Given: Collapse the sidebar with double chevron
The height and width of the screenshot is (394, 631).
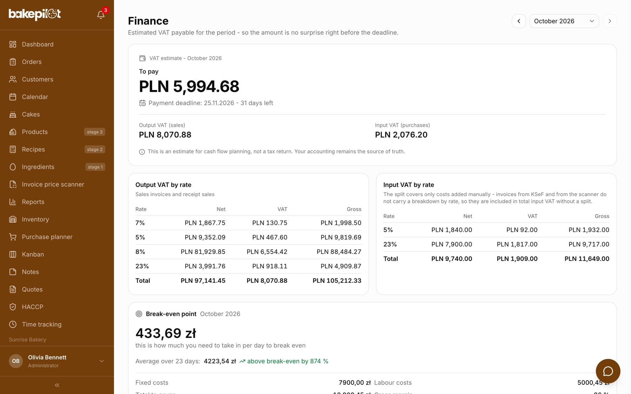Looking at the screenshot, I should point(57,385).
